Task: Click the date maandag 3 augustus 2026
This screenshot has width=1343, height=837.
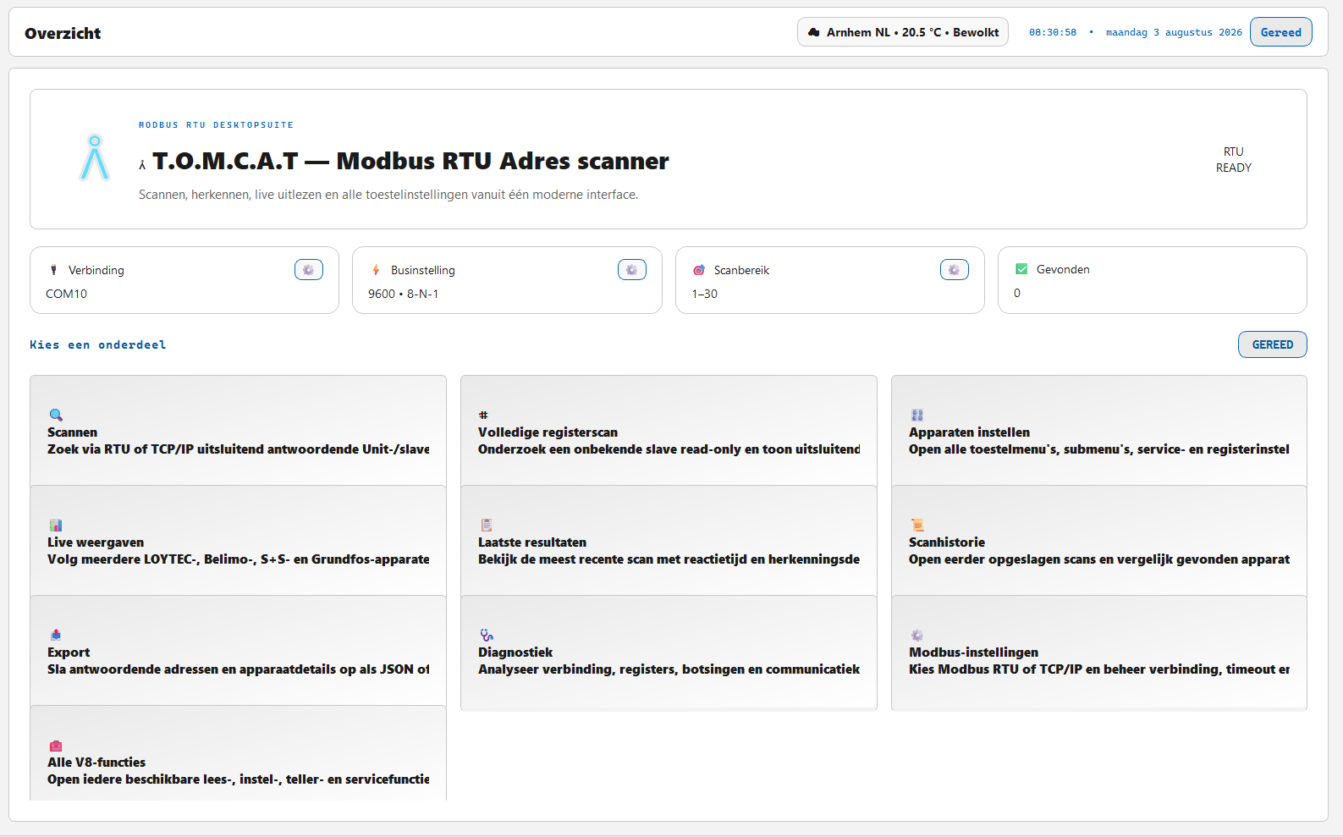Action: coord(1174,32)
